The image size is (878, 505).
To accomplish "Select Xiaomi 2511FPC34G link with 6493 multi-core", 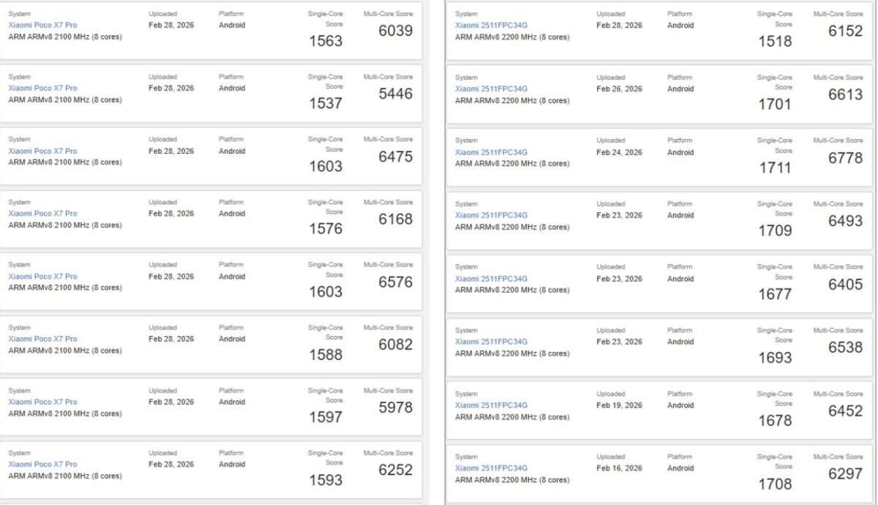I will click(x=491, y=215).
